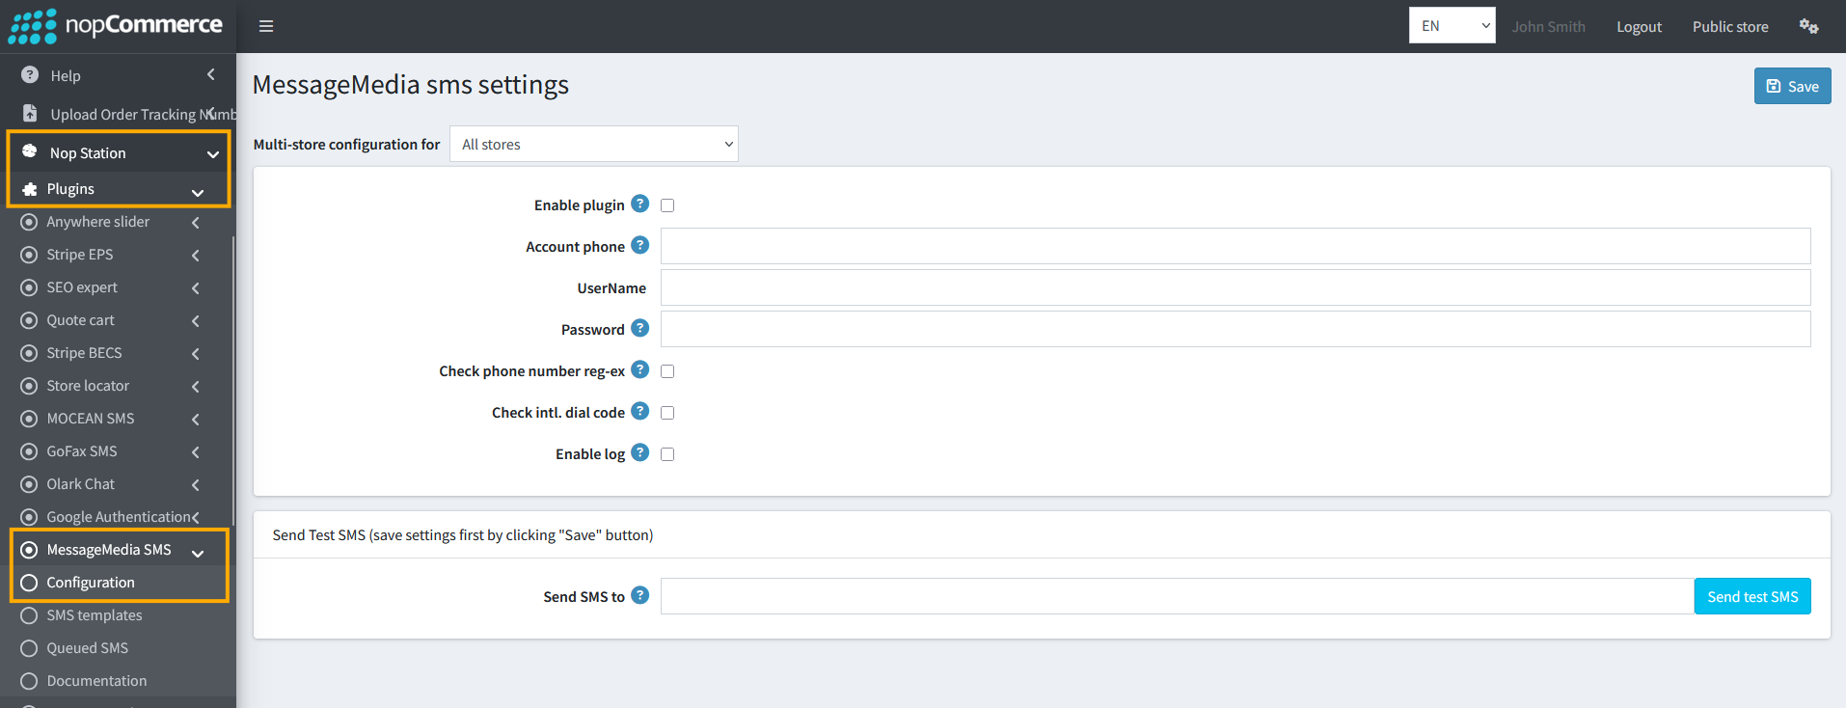Collapse the Plugins submenu chevron

pyautogui.click(x=198, y=192)
